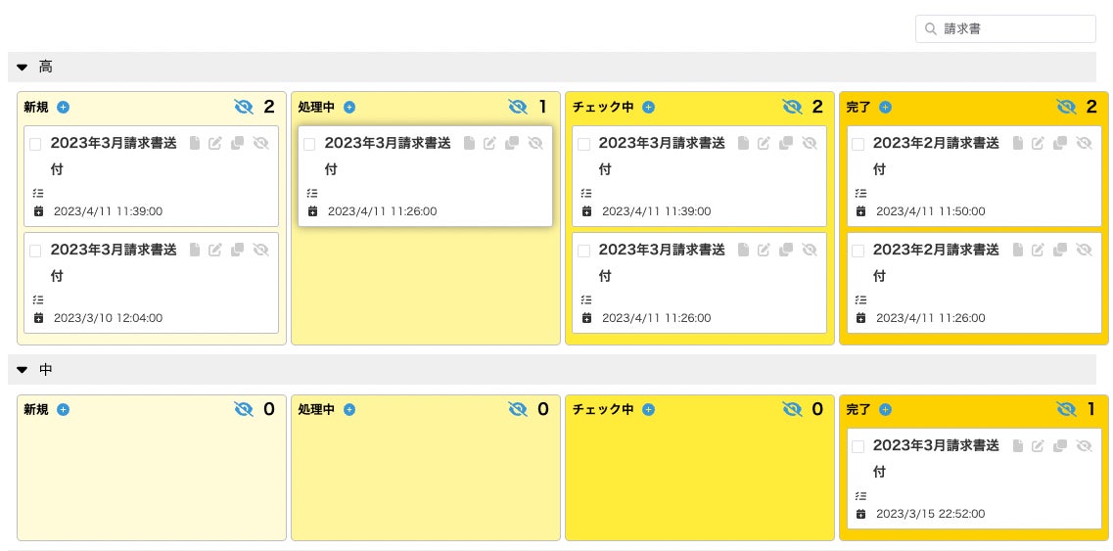Open title of card dated 2023/3/10 12:04:00

(114, 262)
